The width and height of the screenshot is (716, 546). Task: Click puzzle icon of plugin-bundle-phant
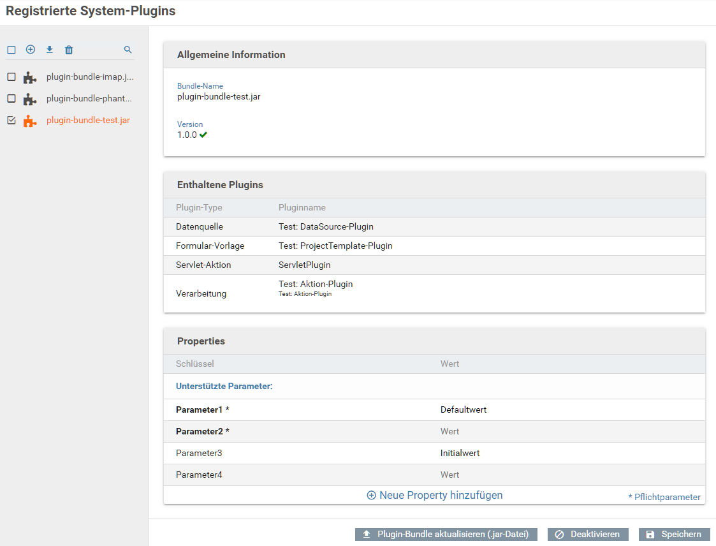tap(29, 99)
